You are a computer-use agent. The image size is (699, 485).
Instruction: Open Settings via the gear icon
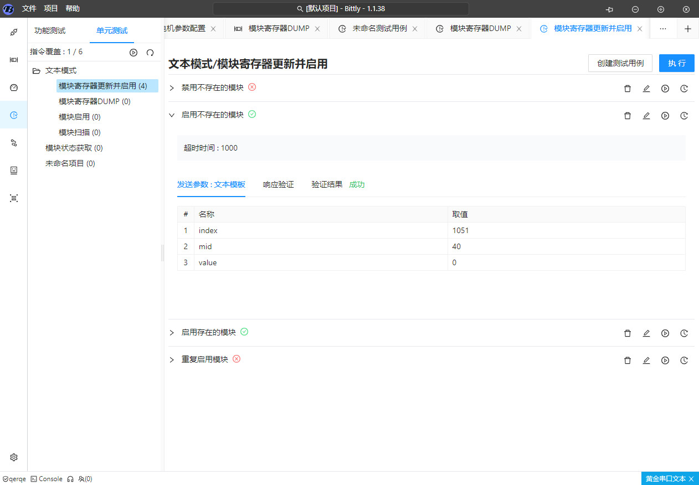(x=13, y=457)
